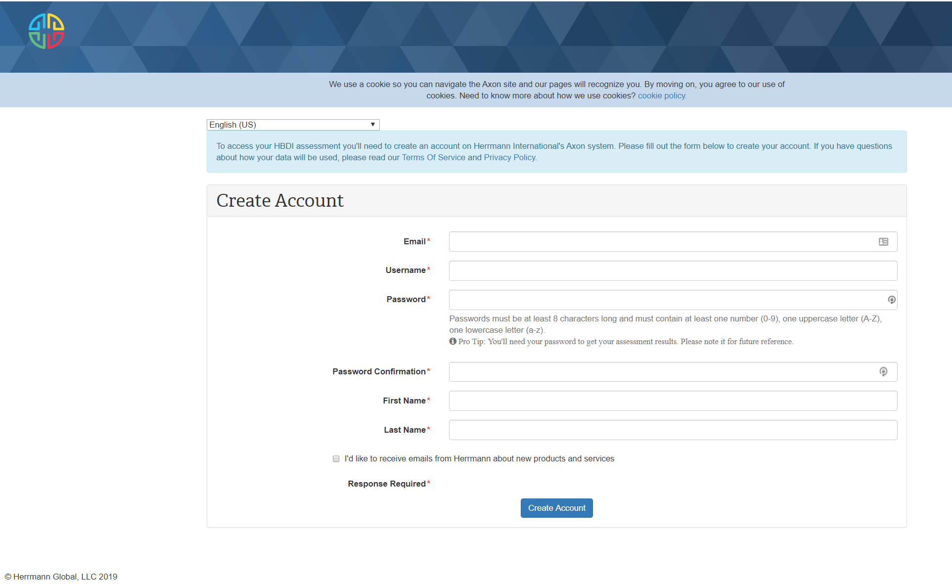Open the Privacy Policy link
The height and width of the screenshot is (584, 952).
click(x=509, y=158)
